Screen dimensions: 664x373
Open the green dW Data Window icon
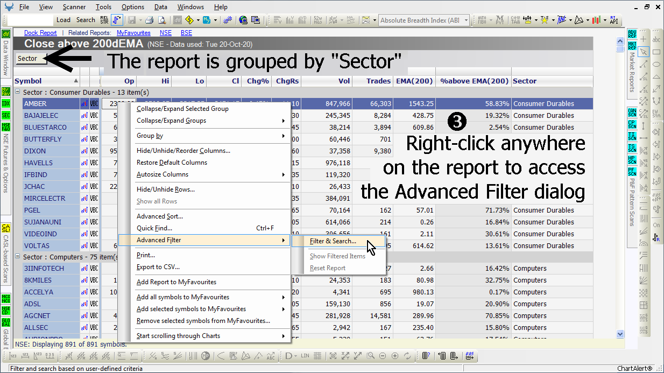pyautogui.click(x=6, y=34)
